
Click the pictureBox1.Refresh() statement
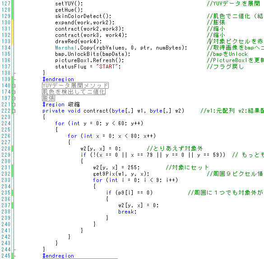pos(89,60)
